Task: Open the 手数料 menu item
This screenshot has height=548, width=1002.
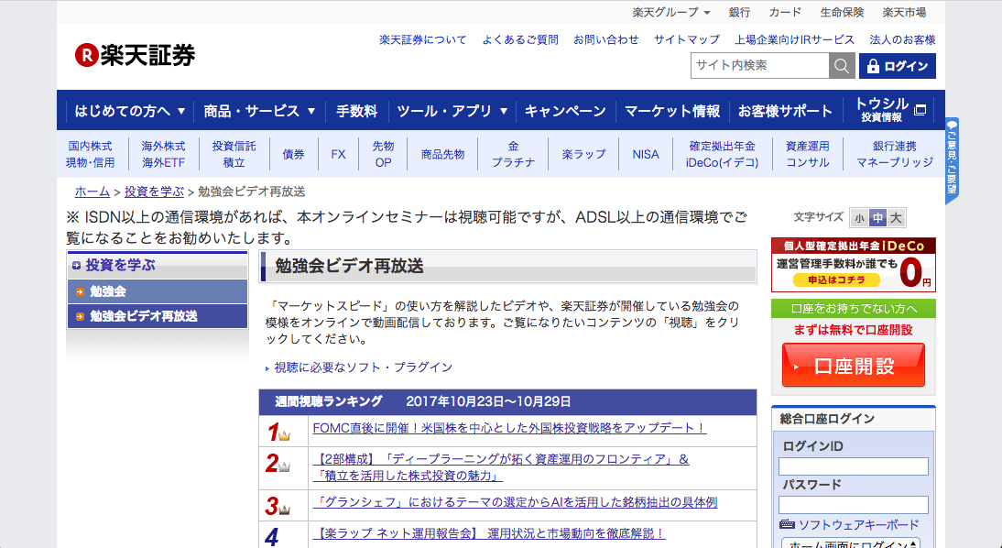Action: (356, 111)
